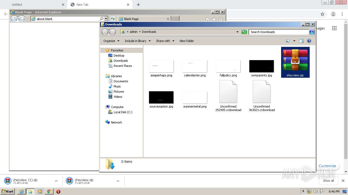This screenshot has height=195, width=348.
Task: Open Internet Explorer tools gear
Action: (221, 19)
